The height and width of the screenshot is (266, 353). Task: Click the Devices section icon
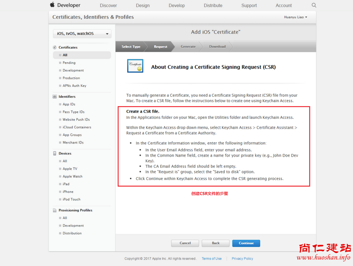tap(55, 153)
